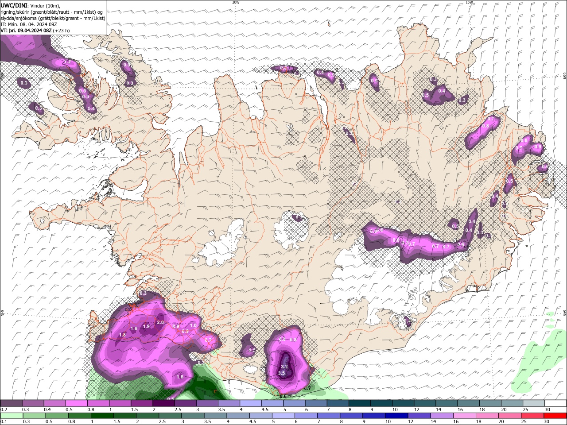Viewport: 567px width, 425px height.
Task: Click the 'IT: Mán. 08. 04. 2024 09Z' line
Action: tap(29, 24)
